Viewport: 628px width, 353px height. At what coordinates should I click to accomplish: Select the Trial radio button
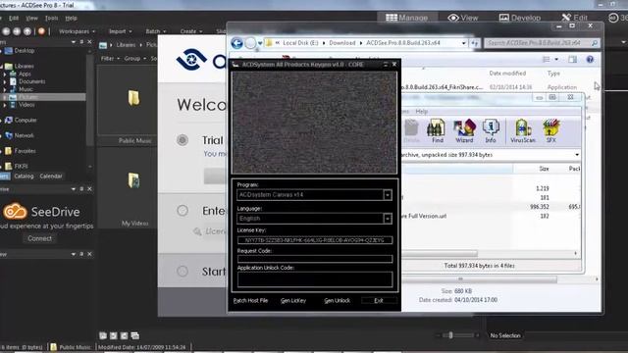183,140
